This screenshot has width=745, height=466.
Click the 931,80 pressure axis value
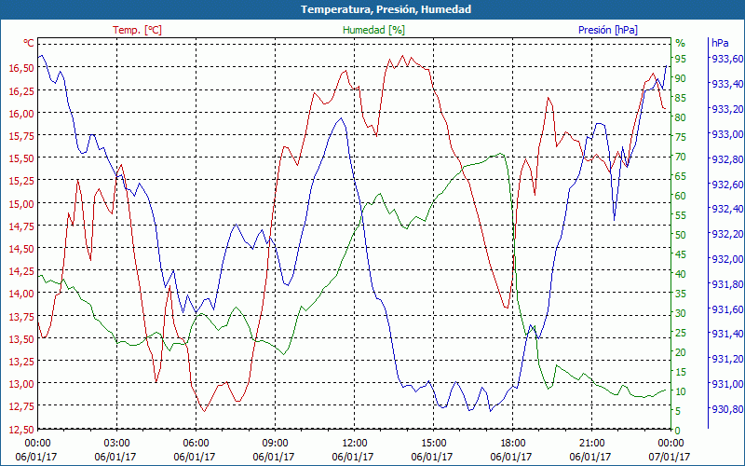[x=727, y=284]
